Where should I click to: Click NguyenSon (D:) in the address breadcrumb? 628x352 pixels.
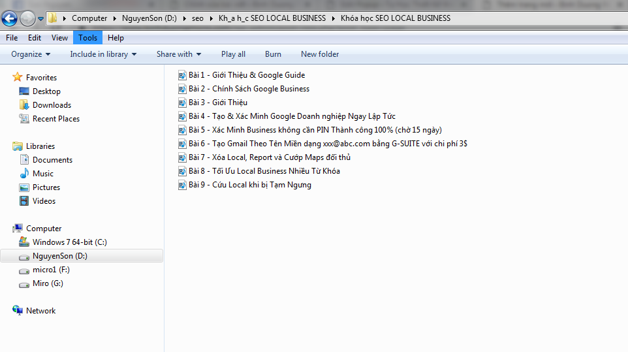pyautogui.click(x=149, y=18)
